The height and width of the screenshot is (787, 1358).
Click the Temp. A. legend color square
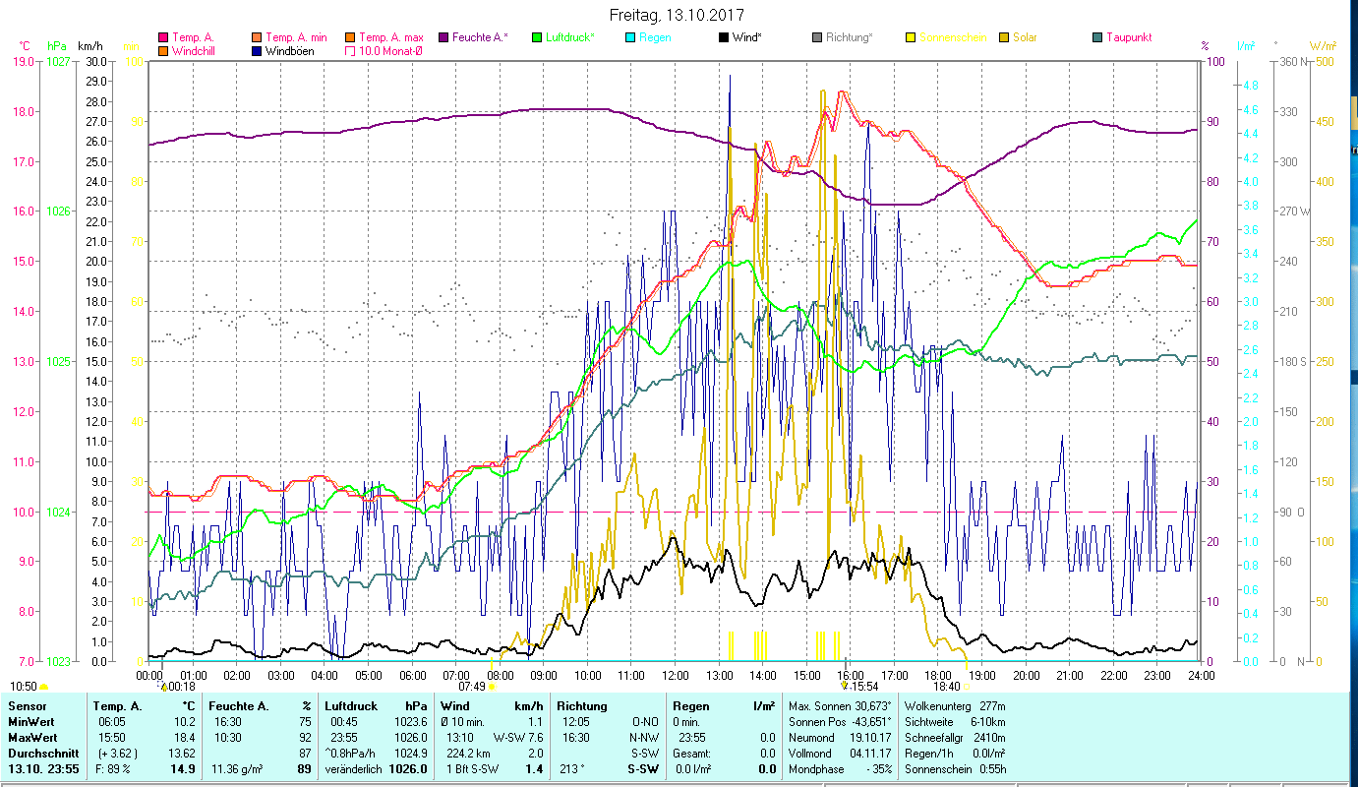(163, 37)
